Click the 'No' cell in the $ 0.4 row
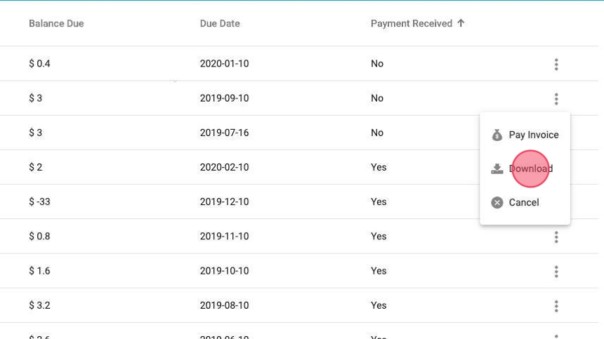This screenshot has width=604, height=339. tap(377, 63)
